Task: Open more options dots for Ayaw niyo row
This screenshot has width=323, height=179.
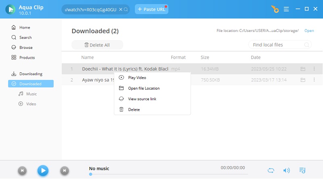Action: click(x=314, y=80)
